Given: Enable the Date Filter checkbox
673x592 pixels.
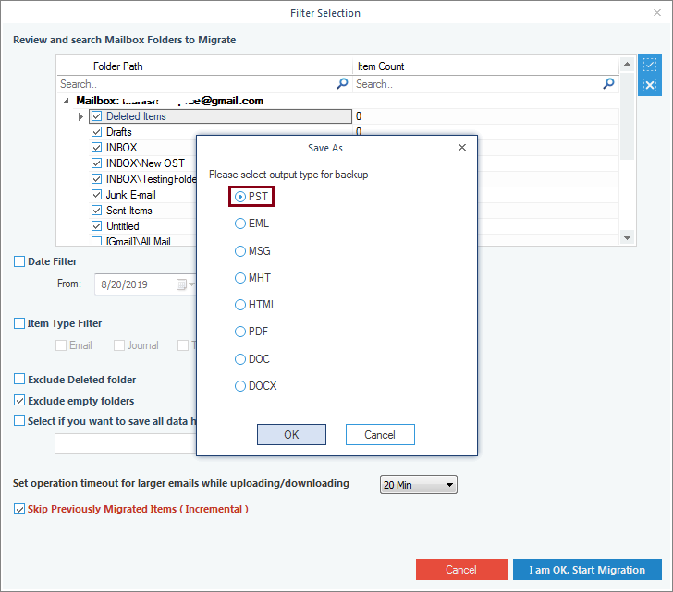Looking at the screenshot, I should point(19,262).
